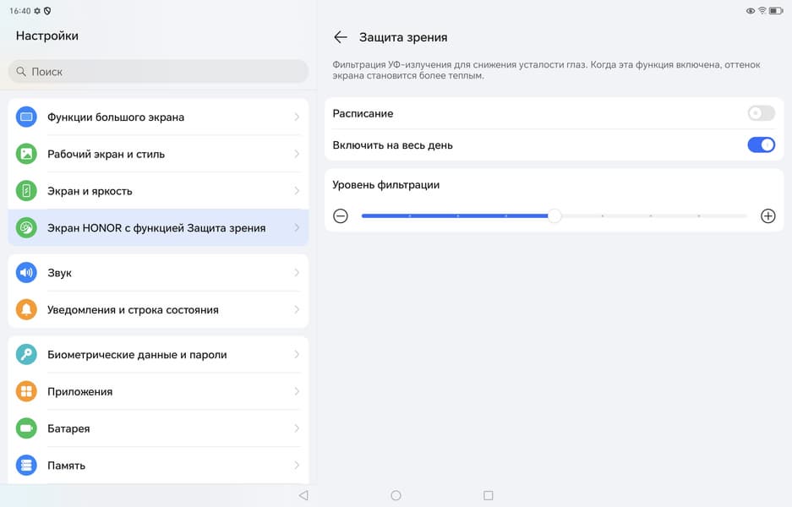Expand Уведомления и строка состояния chevron
The width and height of the screenshot is (792, 507).
click(x=297, y=310)
